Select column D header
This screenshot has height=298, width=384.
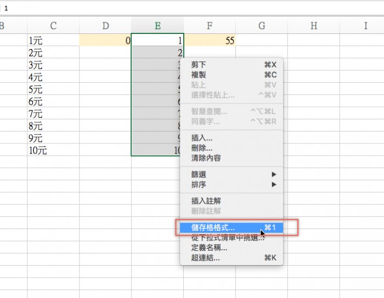point(105,25)
